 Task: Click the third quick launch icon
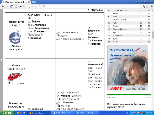tap(24, 113)
